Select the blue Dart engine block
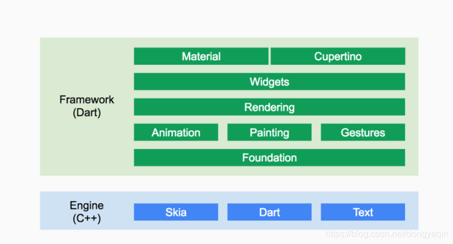 269,212
